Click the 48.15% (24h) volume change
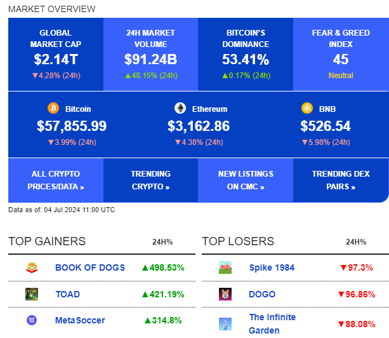The width and height of the screenshot is (389, 338). point(151,76)
